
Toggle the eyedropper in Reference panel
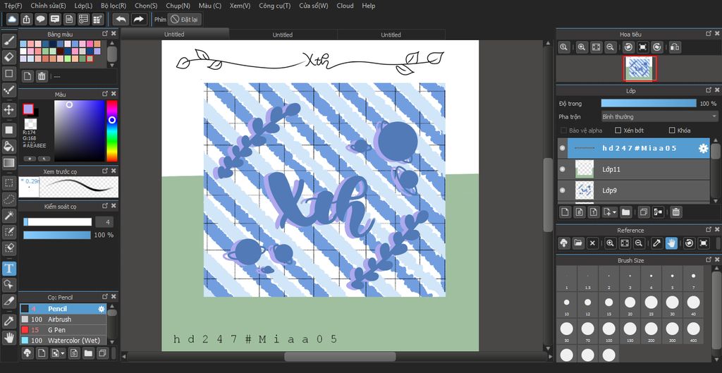click(657, 243)
